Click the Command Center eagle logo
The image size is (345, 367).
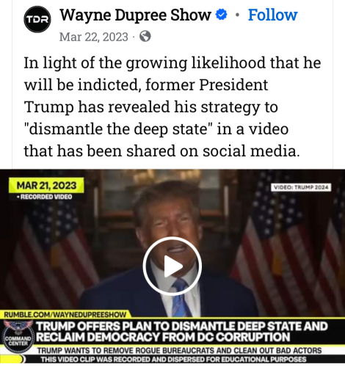(x=18, y=337)
